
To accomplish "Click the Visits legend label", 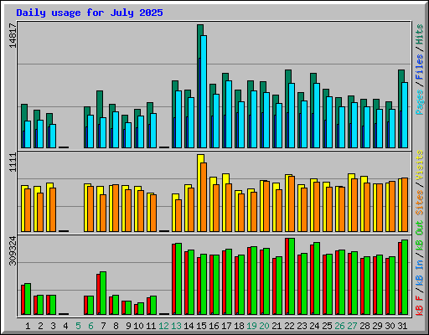I will 420,165.
